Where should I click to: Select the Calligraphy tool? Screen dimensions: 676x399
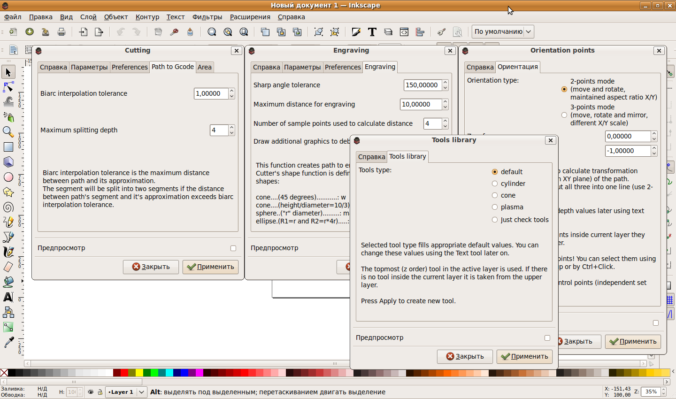8,252
